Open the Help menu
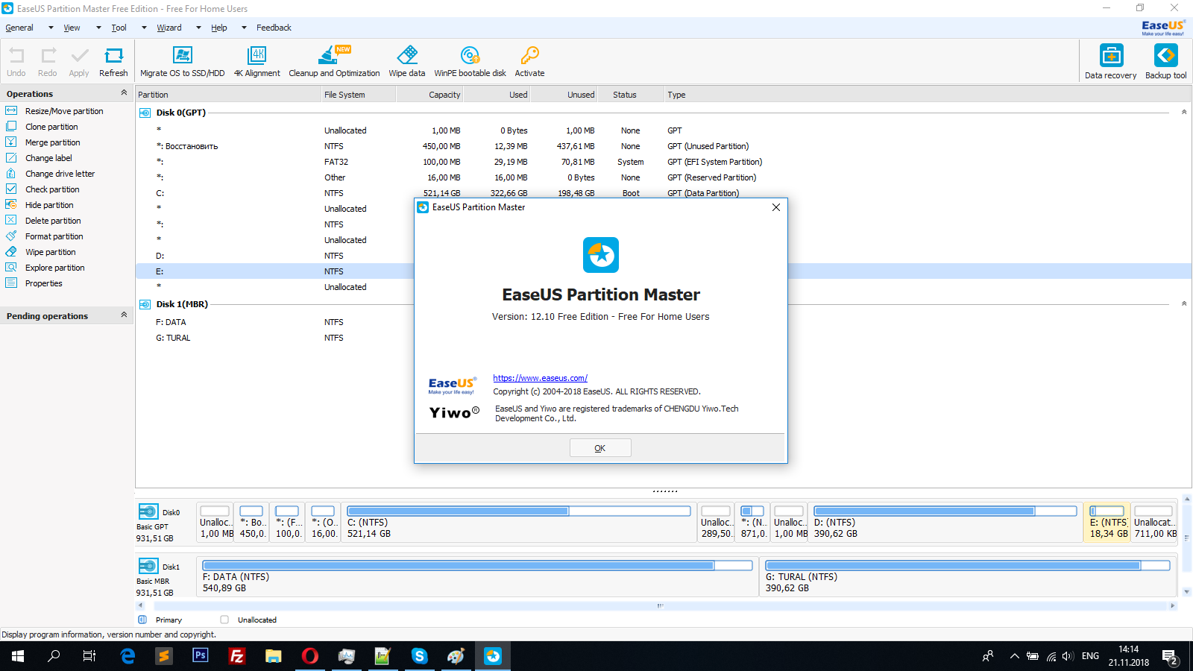Viewport: 1193px width, 671px height. (219, 28)
